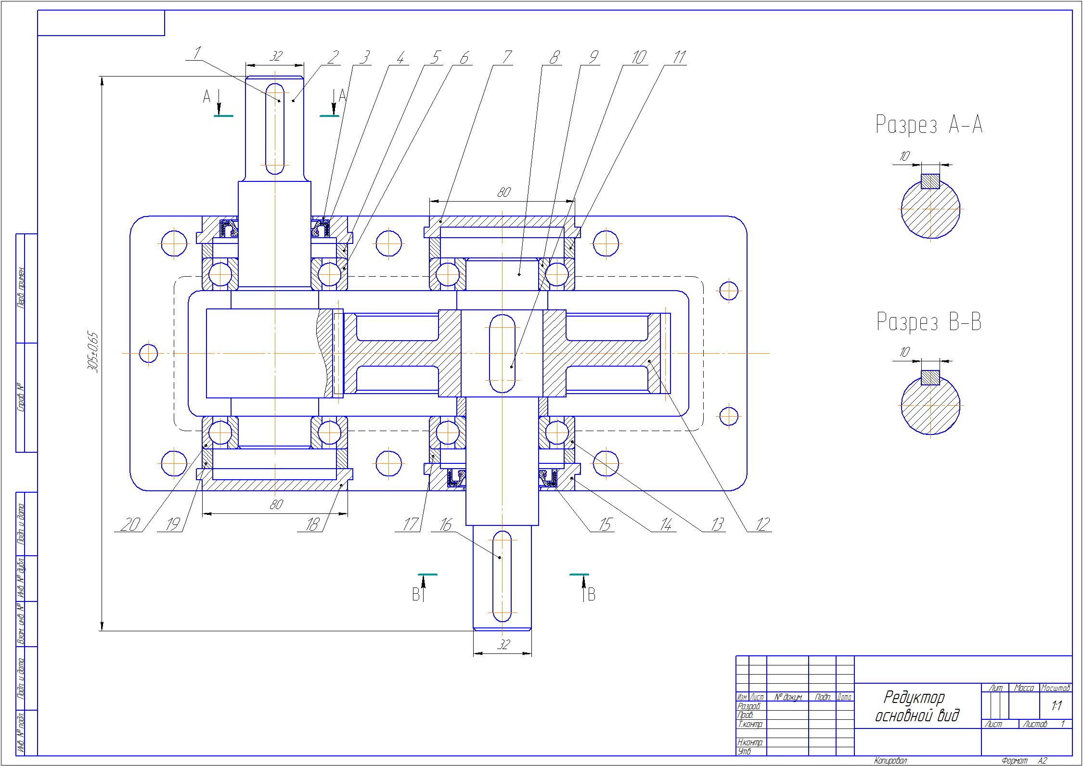Select the Масса column header cell
The width and height of the screenshot is (1083, 766).
pos(1024,688)
